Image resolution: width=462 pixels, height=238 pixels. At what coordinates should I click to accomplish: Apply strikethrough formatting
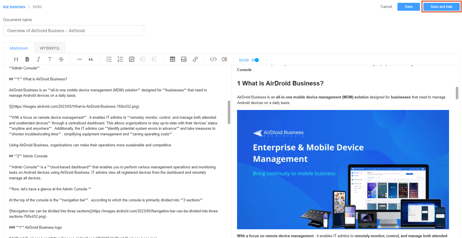coord(61,59)
